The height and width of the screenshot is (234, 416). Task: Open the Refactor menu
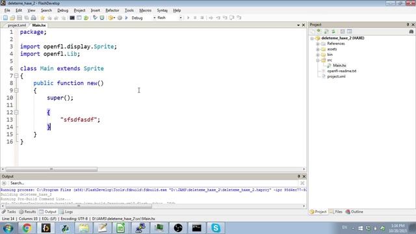point(112,10)
